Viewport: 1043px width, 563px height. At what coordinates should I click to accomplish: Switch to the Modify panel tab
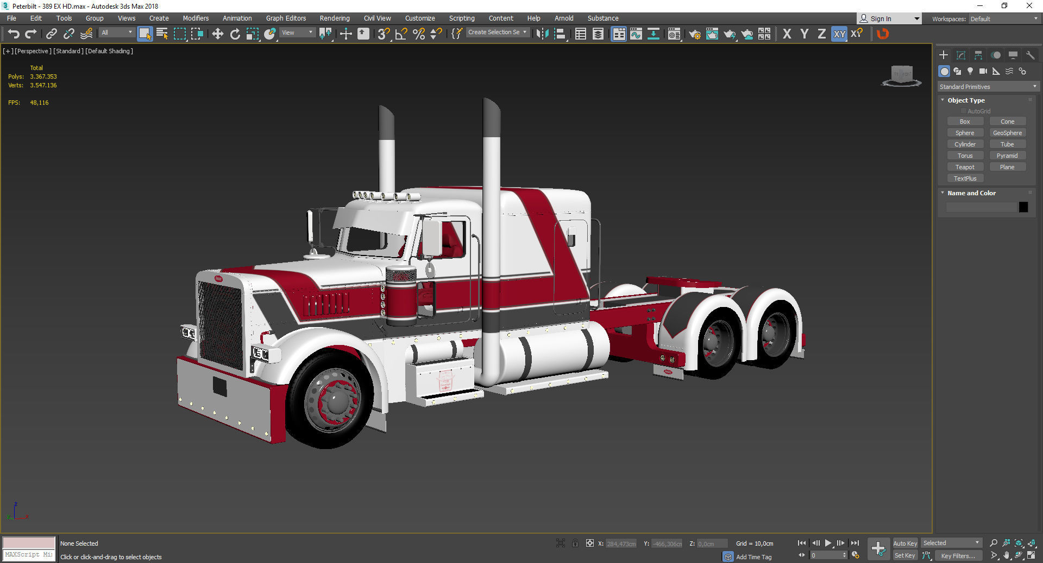(x=961, y=55)
